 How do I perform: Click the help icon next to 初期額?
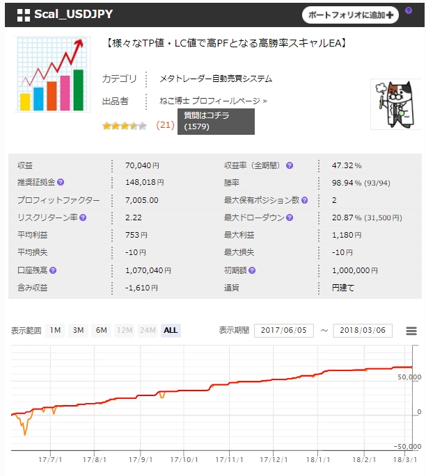click(252, 270)
